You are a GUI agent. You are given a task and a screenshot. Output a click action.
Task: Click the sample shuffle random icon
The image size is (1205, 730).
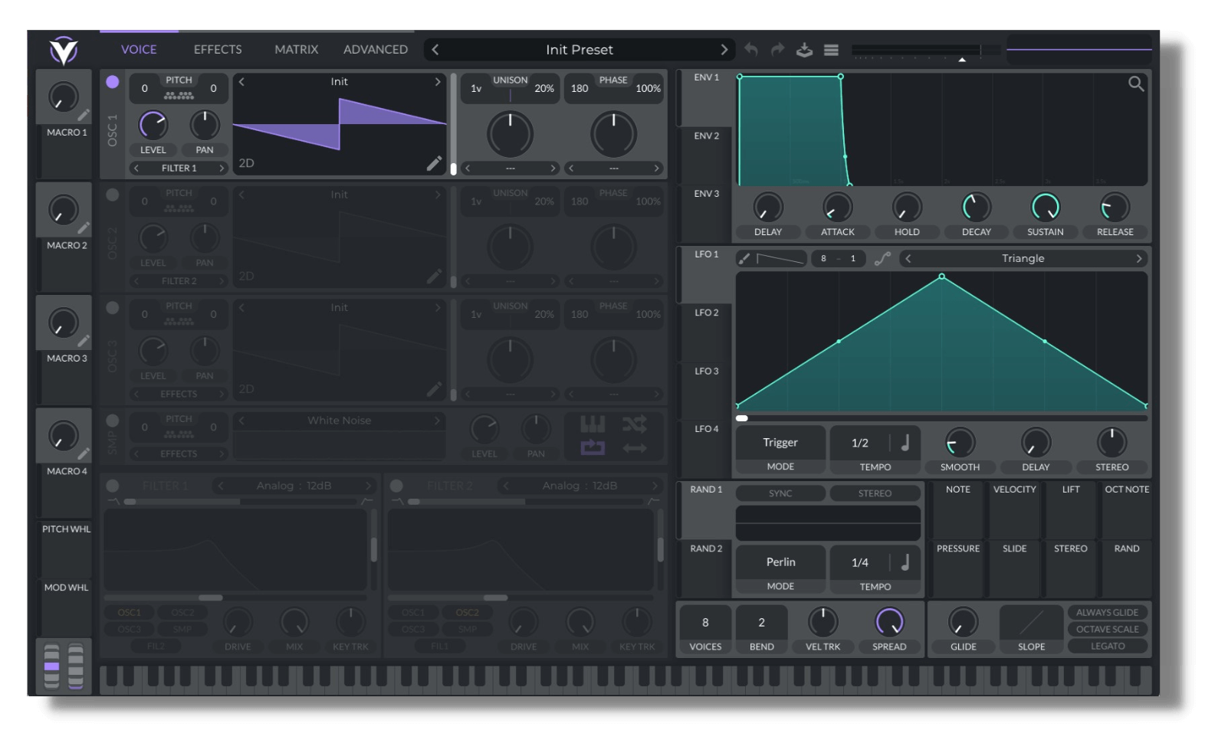634,424
